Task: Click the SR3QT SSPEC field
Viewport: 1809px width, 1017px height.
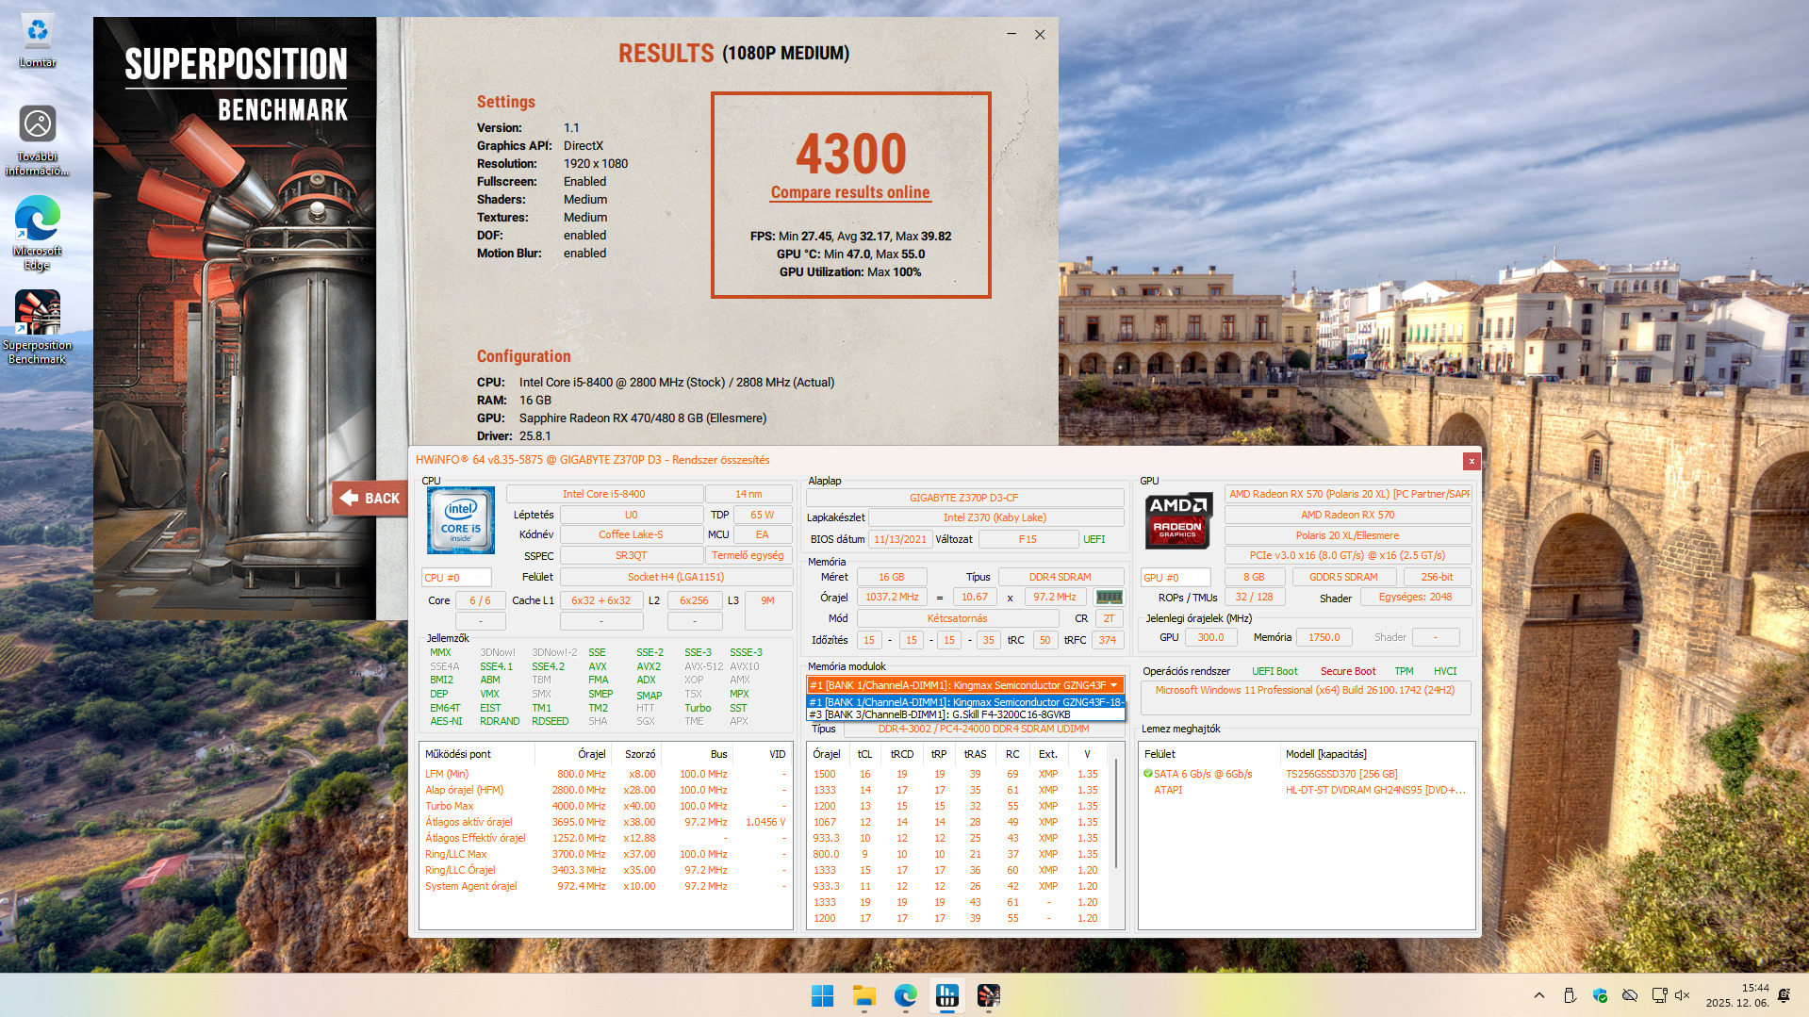Action: click(x=631, y=556)
